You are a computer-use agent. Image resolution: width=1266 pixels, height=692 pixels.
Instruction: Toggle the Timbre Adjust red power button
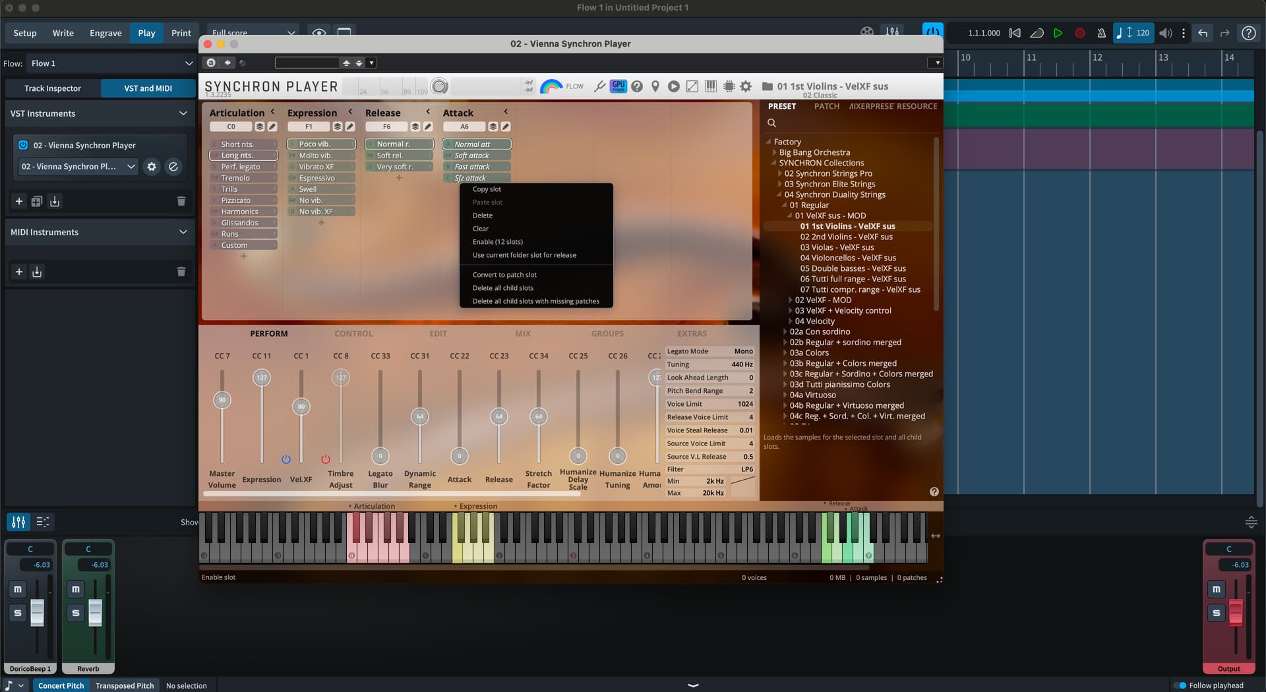tap(326, 459)
